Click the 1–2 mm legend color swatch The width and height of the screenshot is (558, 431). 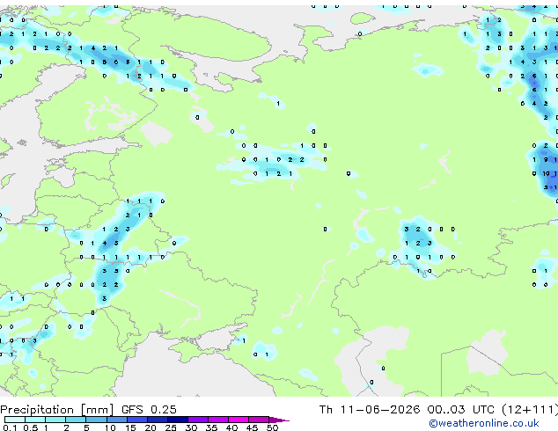pos(55,420)
